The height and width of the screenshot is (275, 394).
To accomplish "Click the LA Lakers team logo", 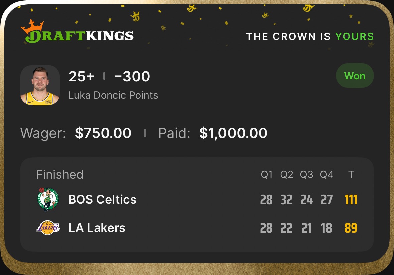I will (48, 228).
